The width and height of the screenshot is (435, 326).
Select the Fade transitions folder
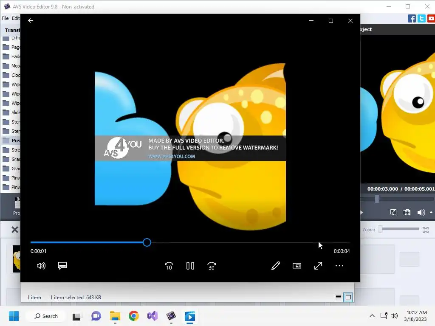11,56
